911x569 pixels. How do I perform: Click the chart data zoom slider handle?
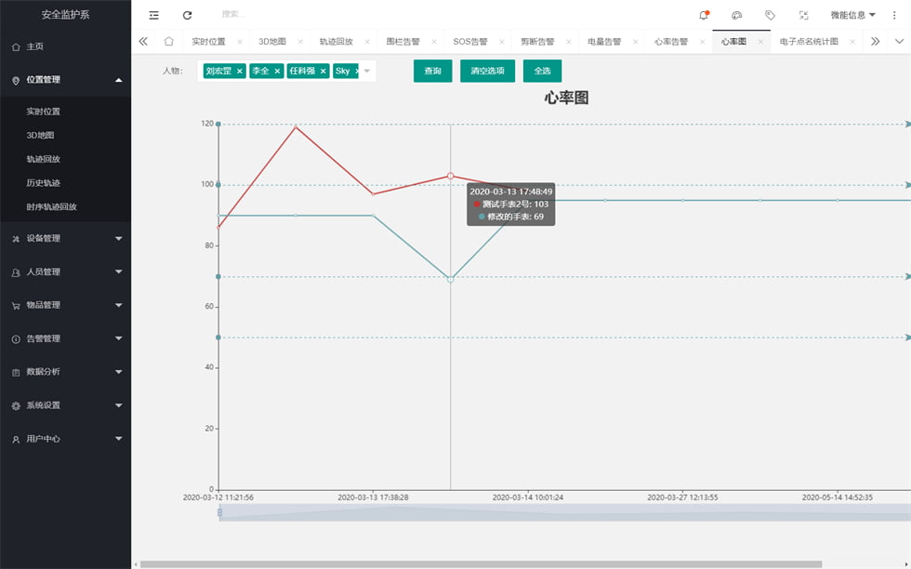pyautogui.click(x=220, y=512)
